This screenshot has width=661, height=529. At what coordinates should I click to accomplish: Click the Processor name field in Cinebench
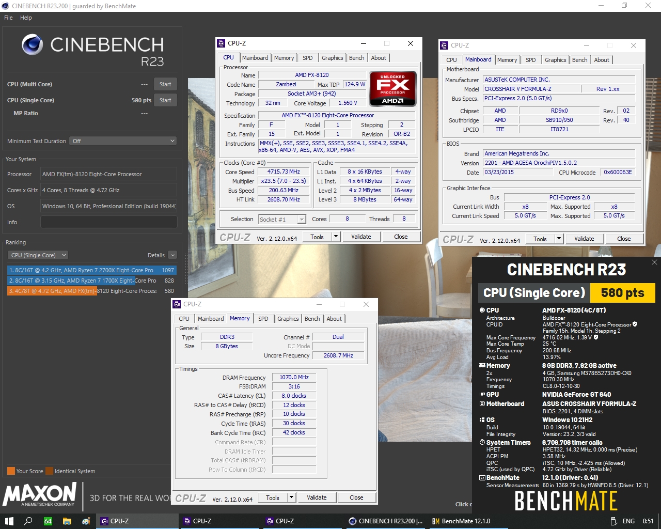pyautogui.click(x=109, y=174)
